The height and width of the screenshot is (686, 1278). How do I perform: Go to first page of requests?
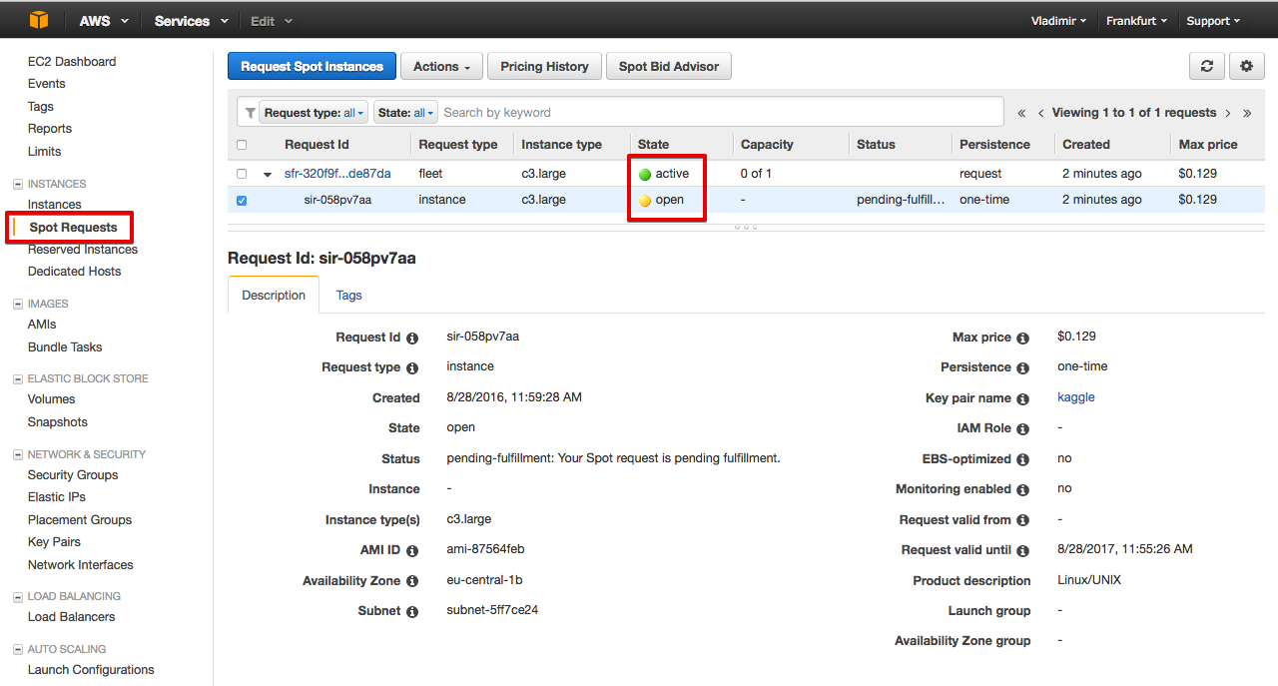pos(1021,113)
